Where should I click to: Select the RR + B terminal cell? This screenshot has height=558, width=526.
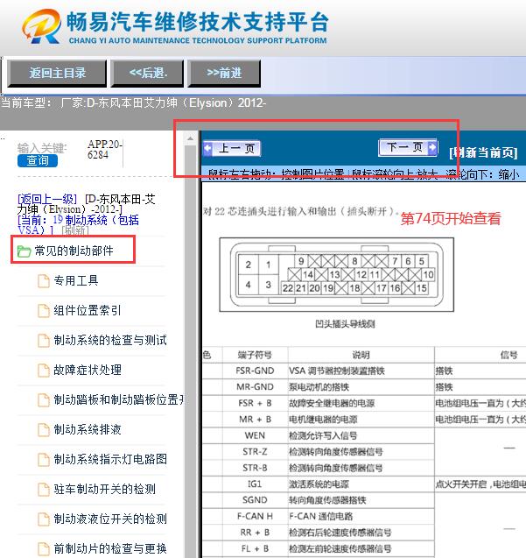(x=255, y=533)
